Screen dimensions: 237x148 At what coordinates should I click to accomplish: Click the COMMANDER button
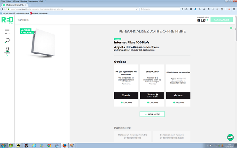[222, 20]
